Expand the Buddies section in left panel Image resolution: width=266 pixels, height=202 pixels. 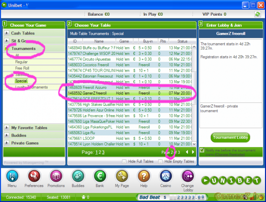pos(7,135)
